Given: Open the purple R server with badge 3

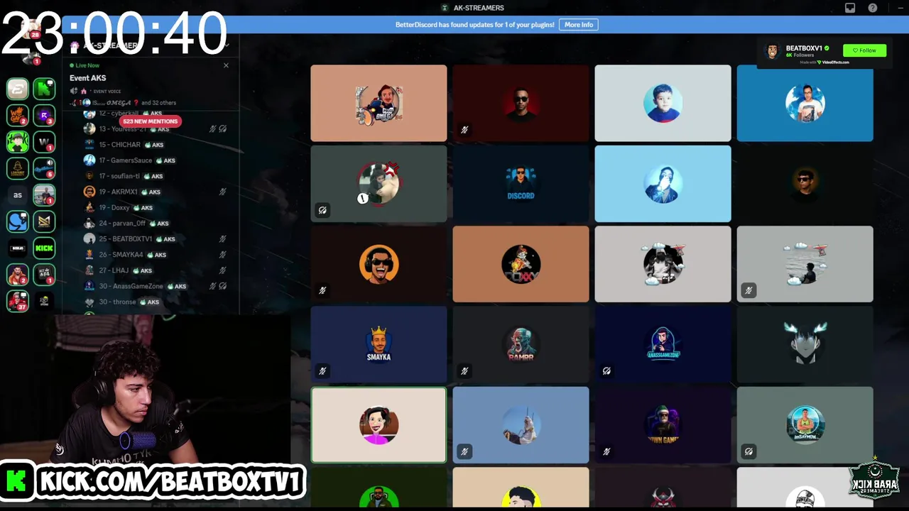Looking at the screenshot, I should [x=44, y=115].
